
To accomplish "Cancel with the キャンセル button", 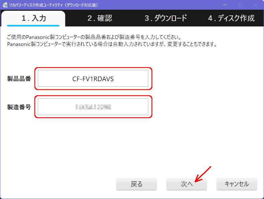I will [x=237, y=184].
